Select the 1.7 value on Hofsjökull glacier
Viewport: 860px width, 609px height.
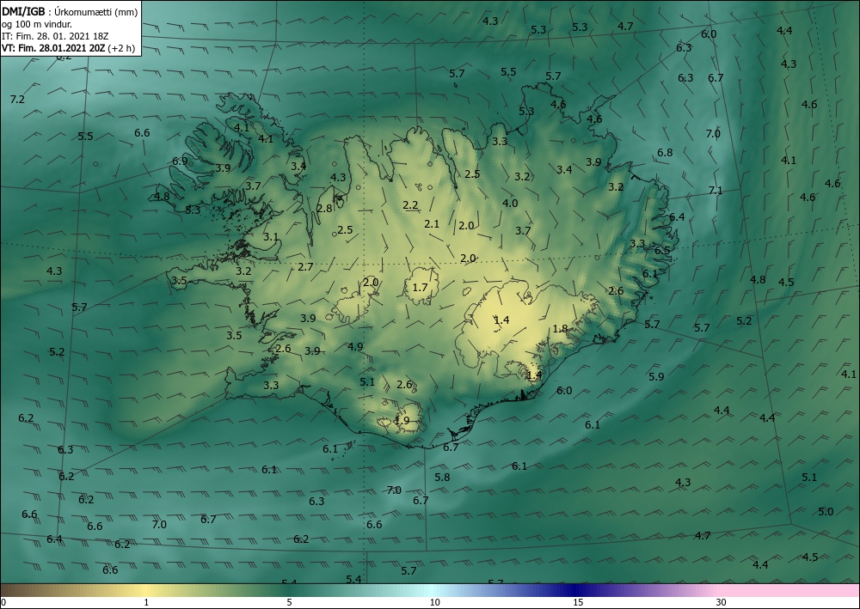pos(420,287)
